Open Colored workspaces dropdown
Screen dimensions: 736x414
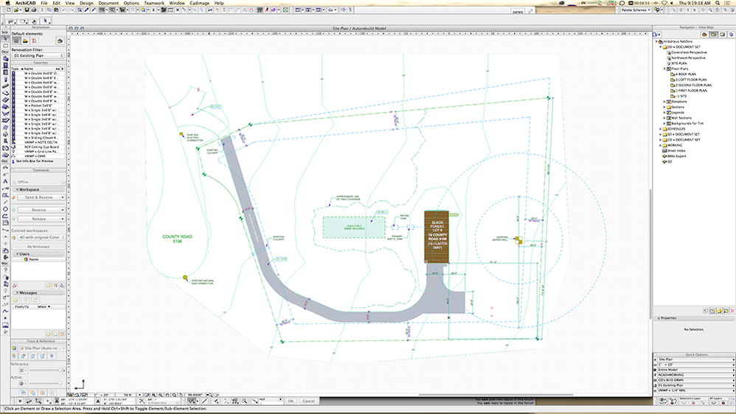coord(41,237)
